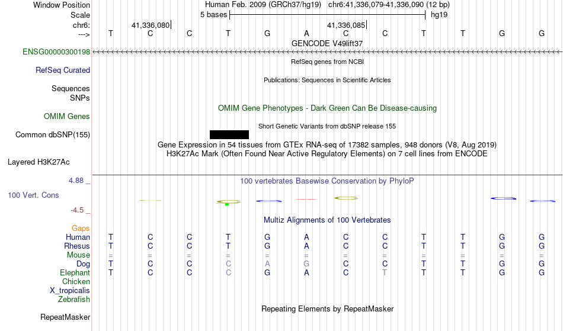The height and width of the screenshot is (331, 563).
Task: Click the 41,336,085 position marker
Action: point(347,25)
